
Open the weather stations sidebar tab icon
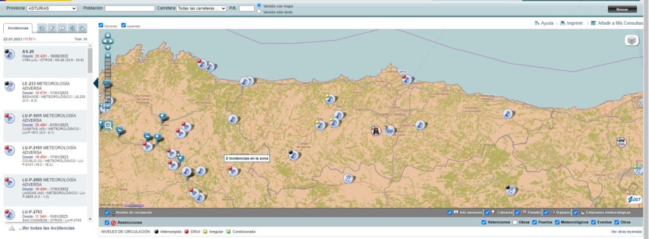click(x=82, y=28)
